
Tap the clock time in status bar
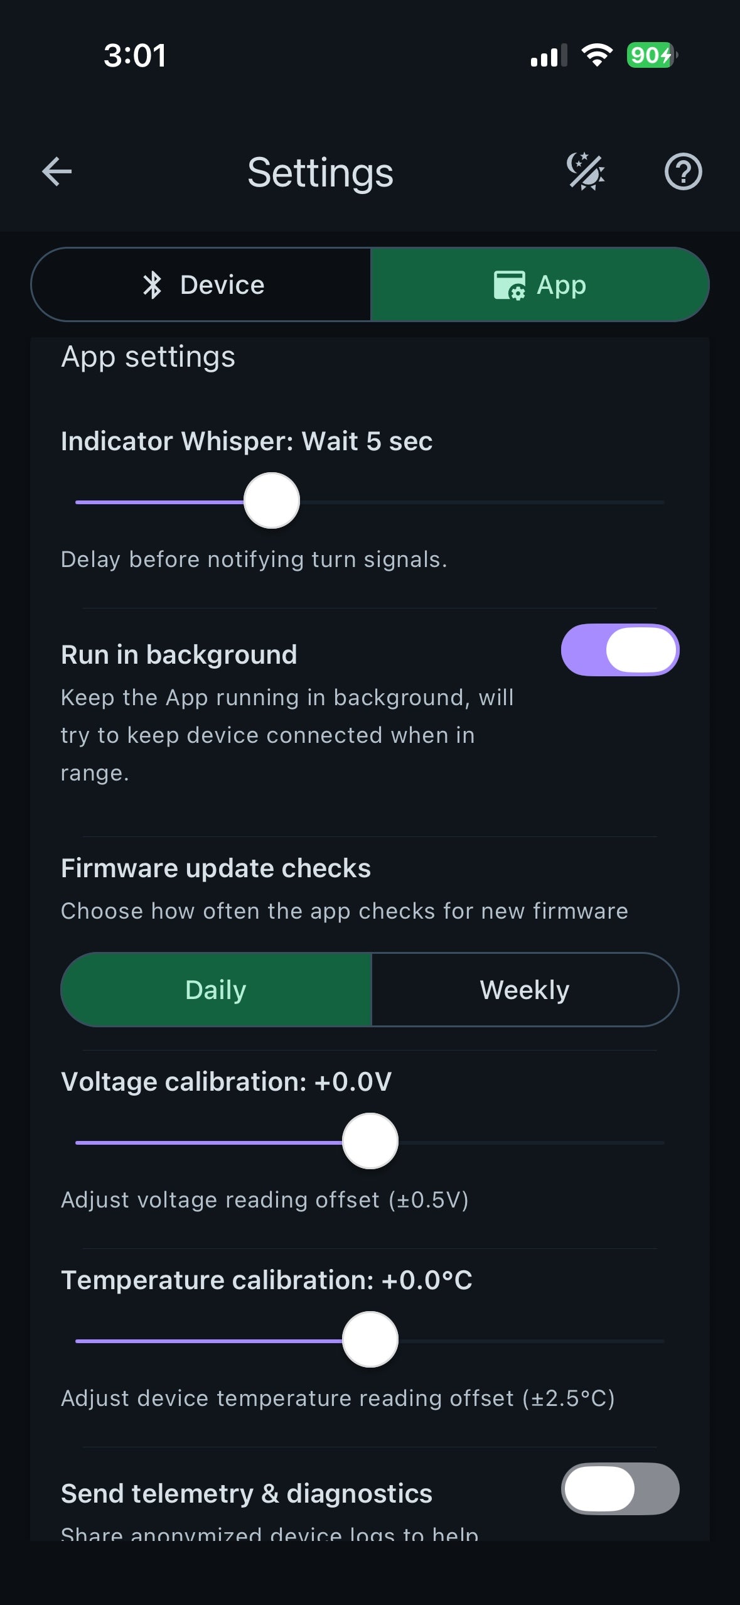[134, 55]
